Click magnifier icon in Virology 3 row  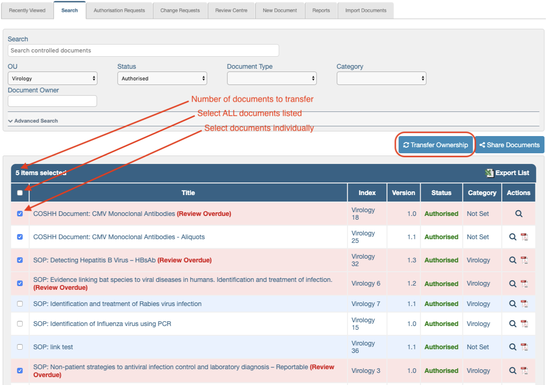coord(513,371)
